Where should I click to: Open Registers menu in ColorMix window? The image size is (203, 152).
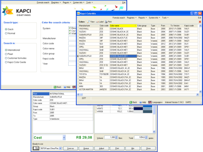point(132,18)
